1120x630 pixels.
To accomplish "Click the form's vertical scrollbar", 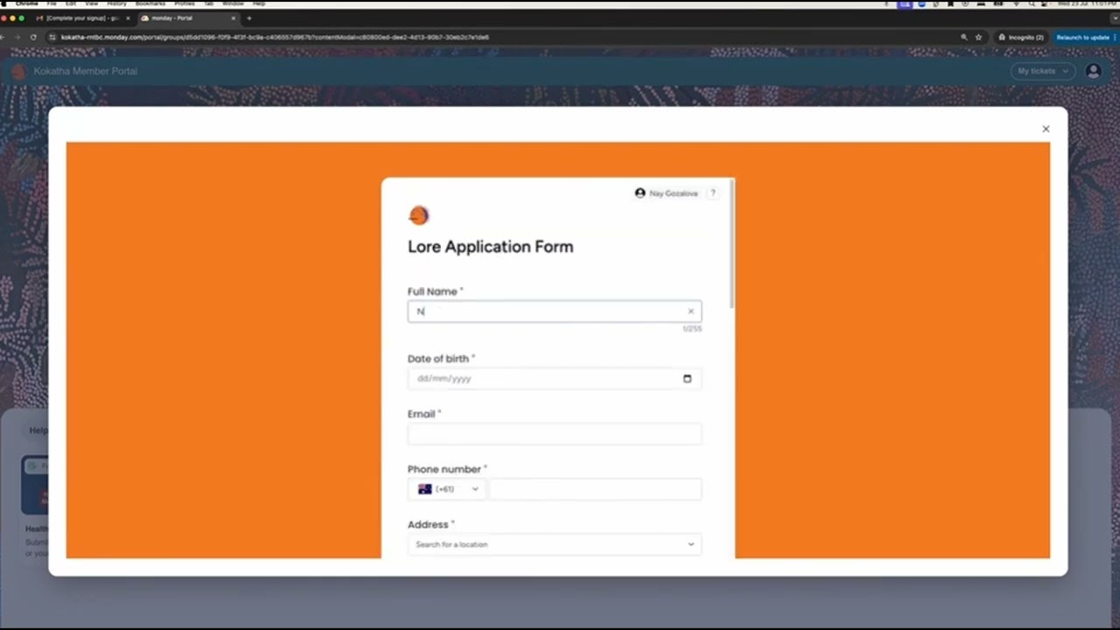I will [731, 245].
